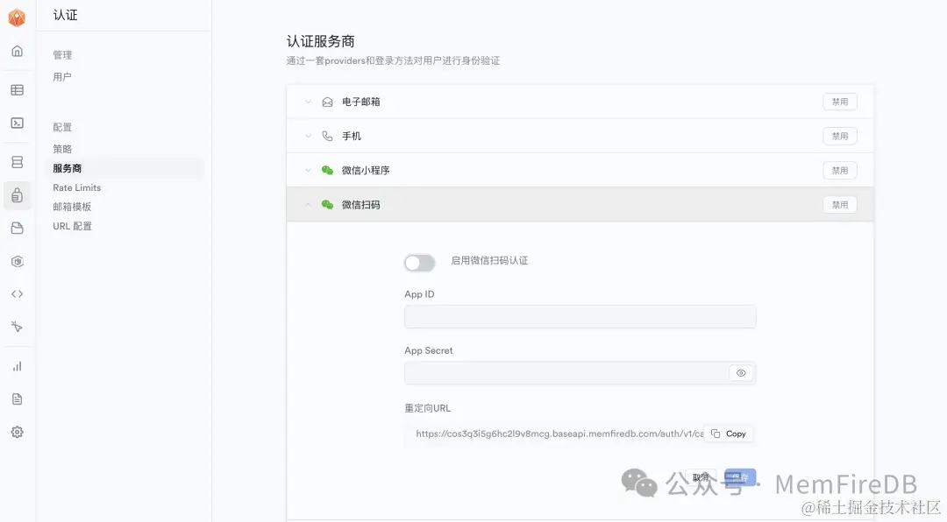The height and width of the screenshot is (522, 947).
Task: Toggle the App Secret visibility eye
Action: 741,372
